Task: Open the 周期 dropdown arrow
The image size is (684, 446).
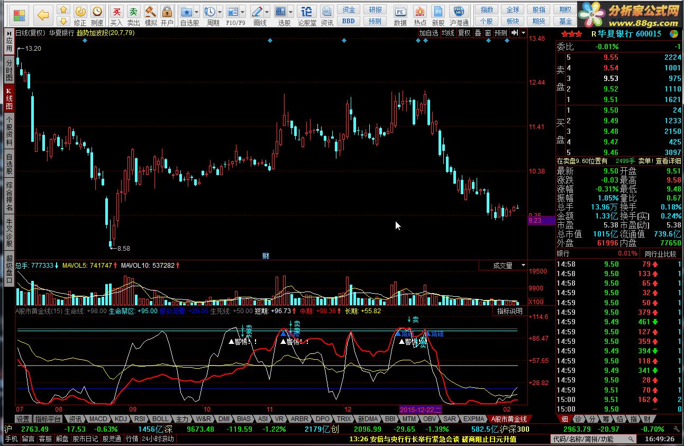Action: 220,12
